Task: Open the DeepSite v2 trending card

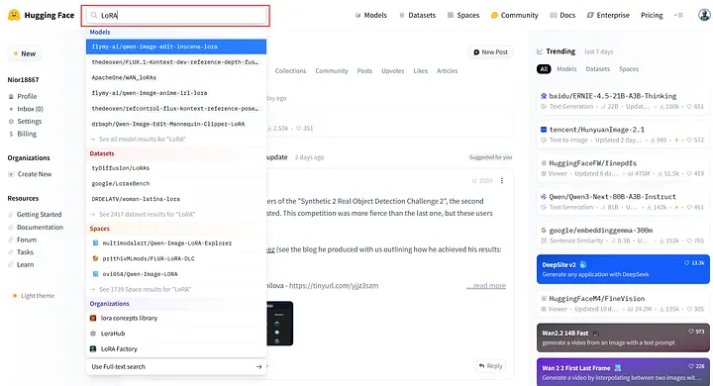Action: 623,269
